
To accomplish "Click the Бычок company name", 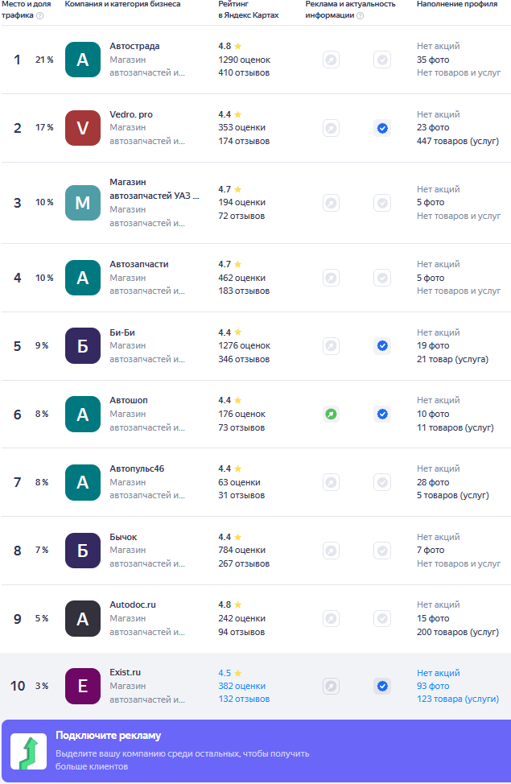I will click(123, 537).
